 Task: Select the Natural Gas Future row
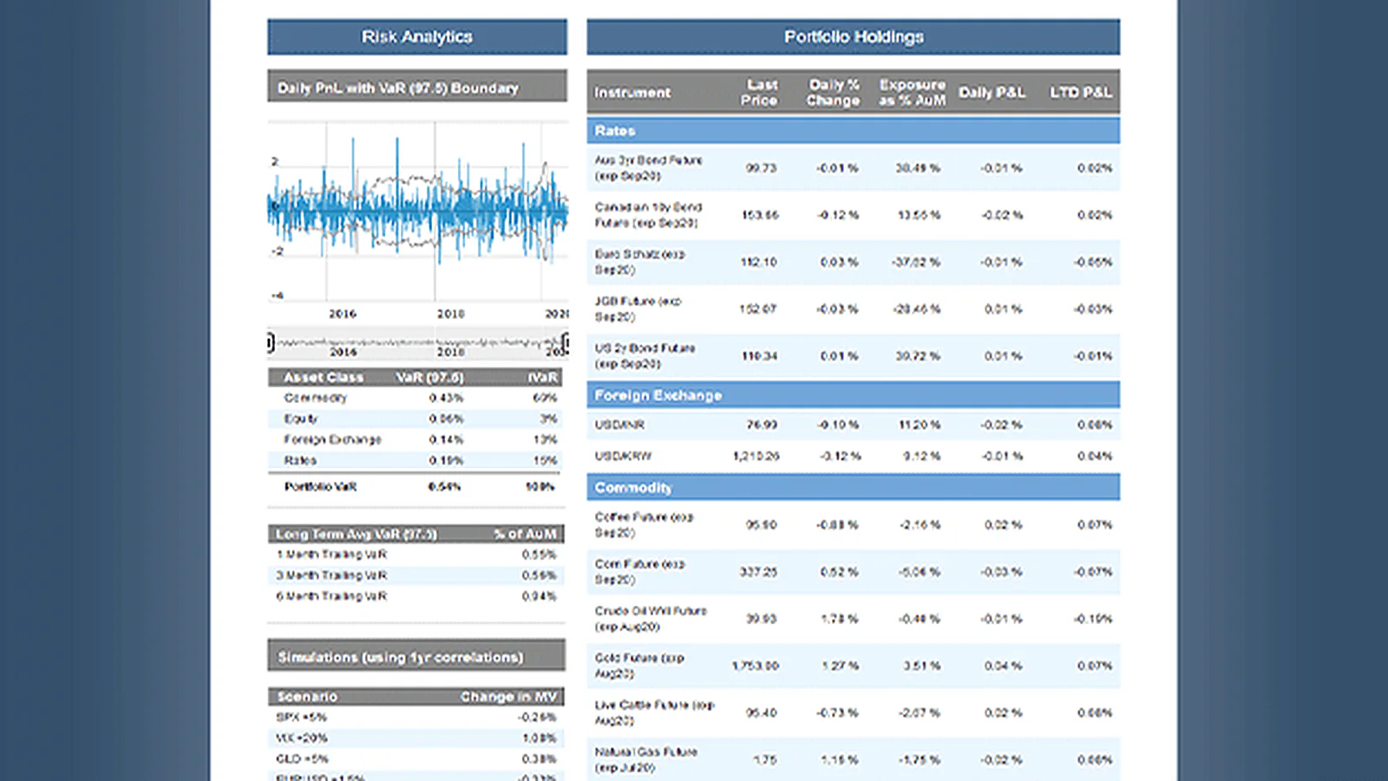click(x=854, y=759)
